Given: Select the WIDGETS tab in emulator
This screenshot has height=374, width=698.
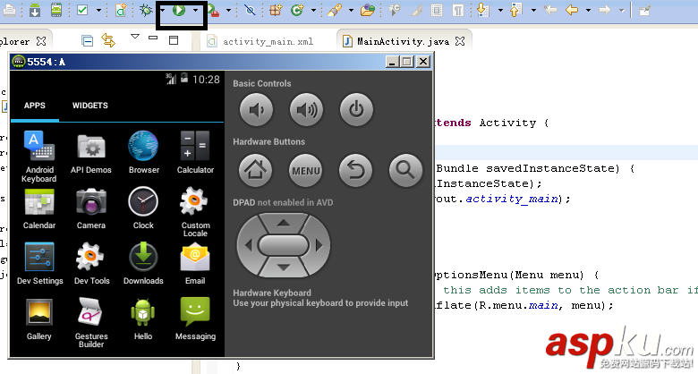Looking at the screenshot, I should pos(89,106).
